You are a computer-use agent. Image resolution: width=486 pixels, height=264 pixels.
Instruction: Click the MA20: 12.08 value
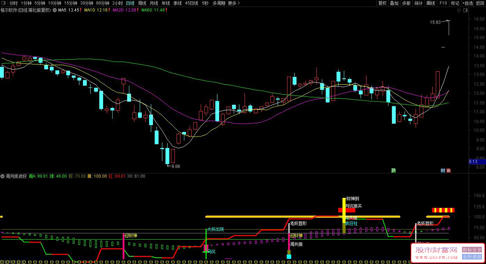coord(124,10)
